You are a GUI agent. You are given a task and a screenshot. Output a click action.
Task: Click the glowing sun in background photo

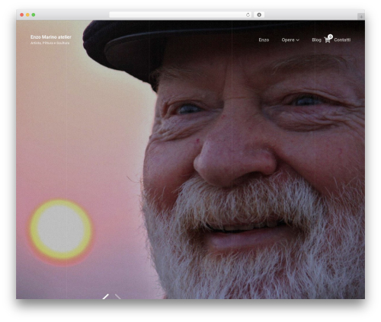[60, 229]
